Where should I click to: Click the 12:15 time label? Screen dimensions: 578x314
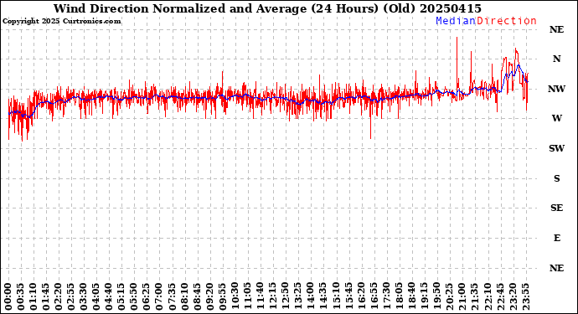coord(273,296)
